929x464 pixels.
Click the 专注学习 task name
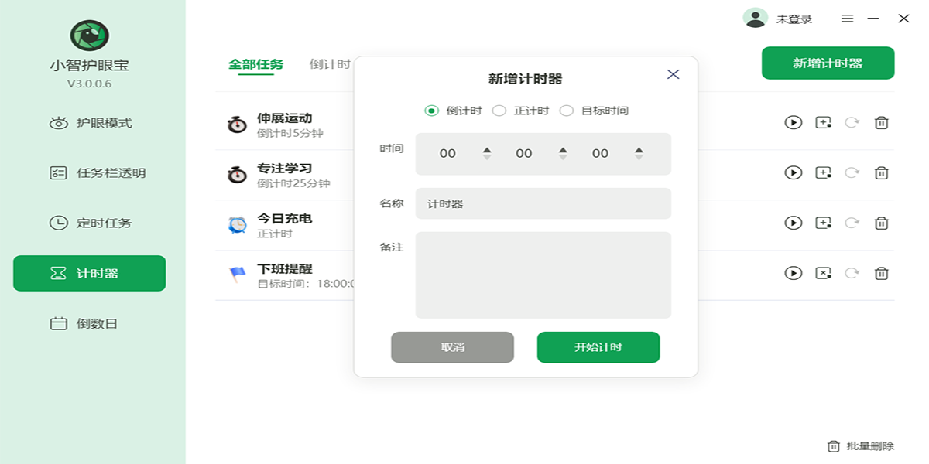285,169
